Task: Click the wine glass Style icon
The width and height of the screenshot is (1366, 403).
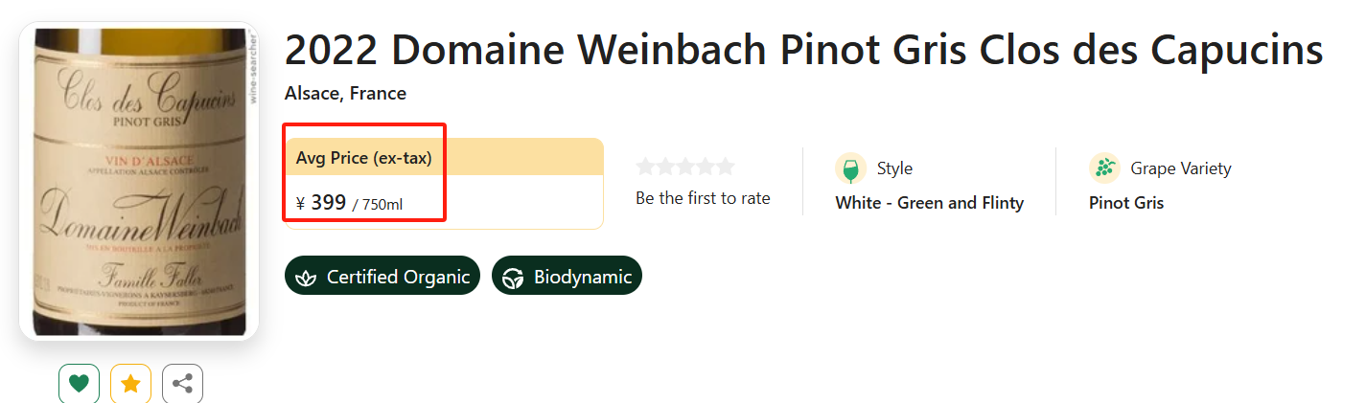Action: point(850,168)
